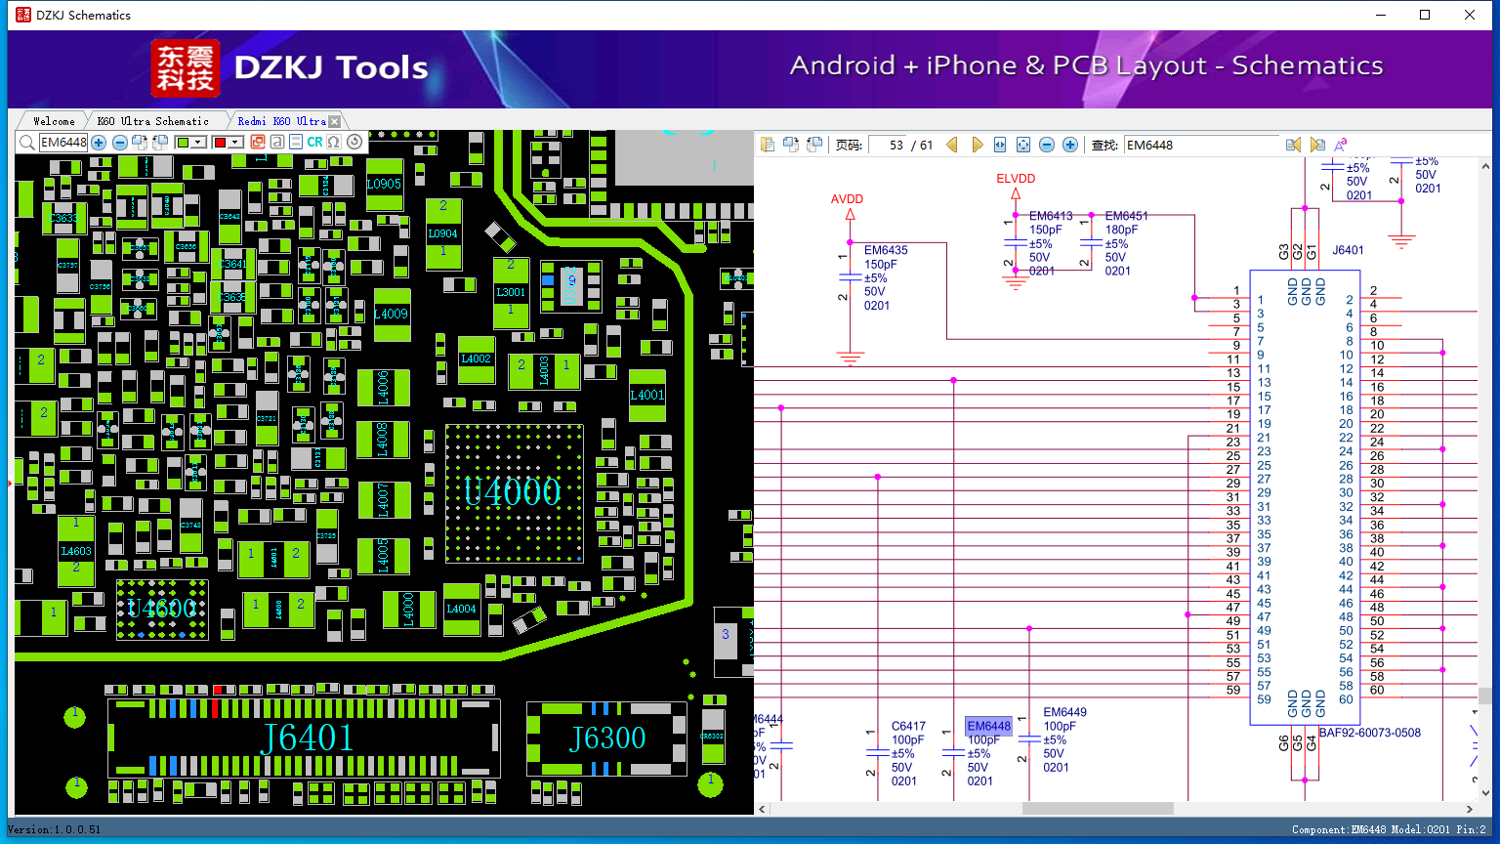The width and height of the screenshot is (1500, 844).
Task: Select the J6401 connector on the PCB
Action: (x=306, y=738)
